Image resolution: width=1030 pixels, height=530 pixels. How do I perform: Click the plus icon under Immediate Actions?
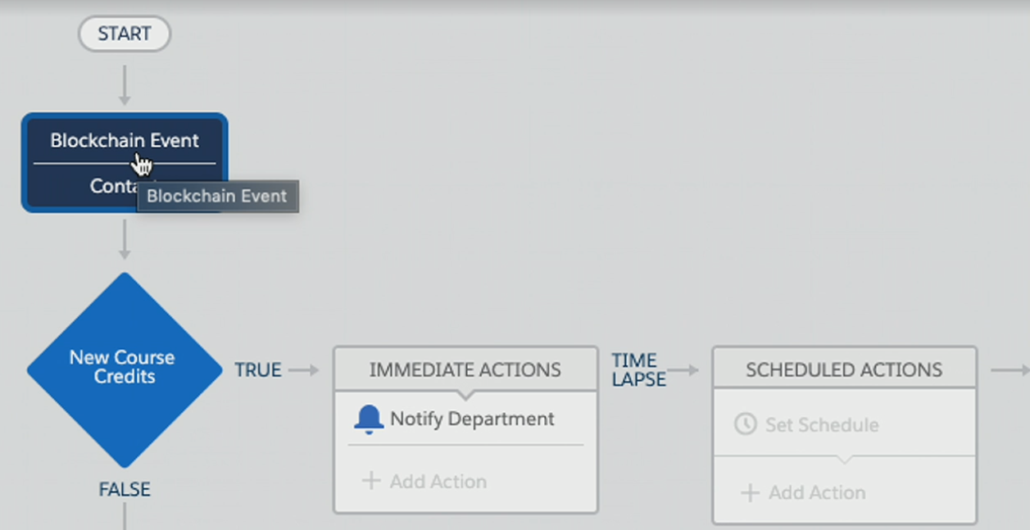(x=371, y=481)
